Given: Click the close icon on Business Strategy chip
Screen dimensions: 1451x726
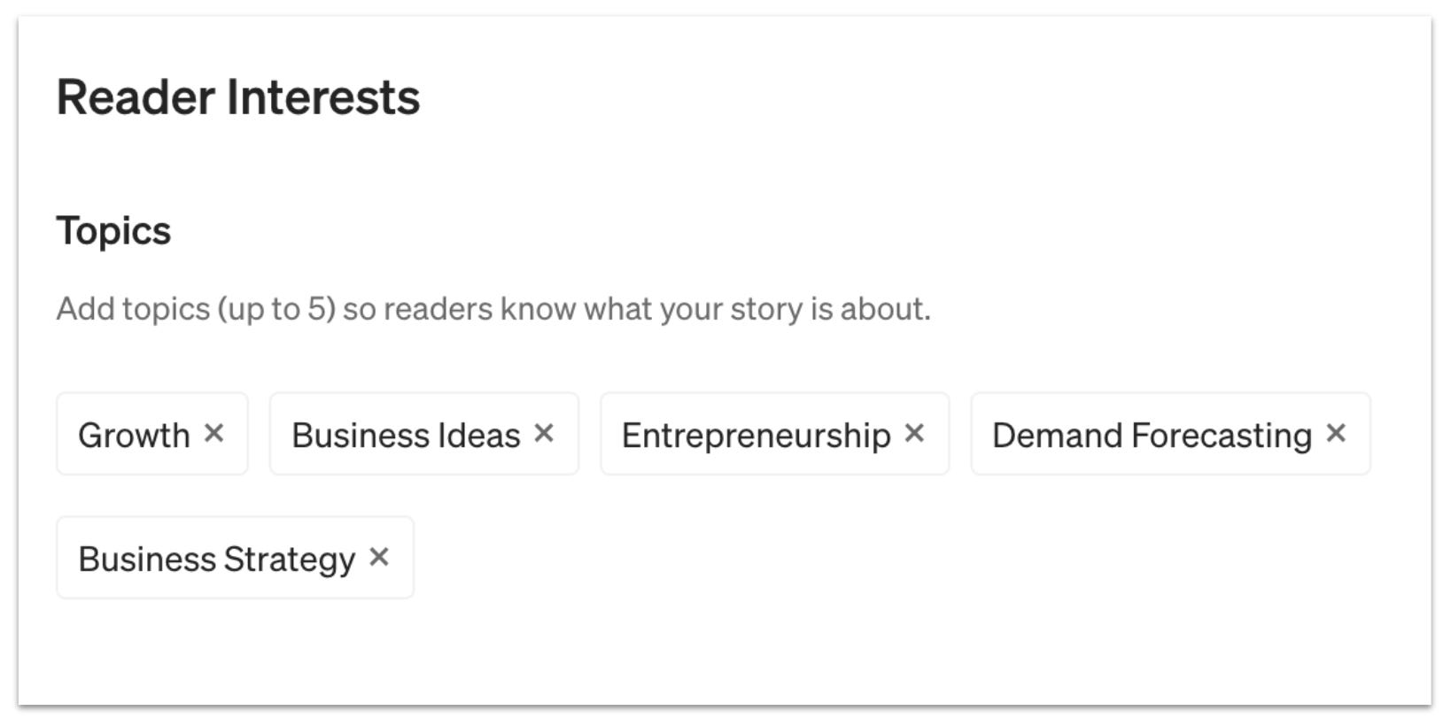Looking at the screenshot, I should pos(381,557).
